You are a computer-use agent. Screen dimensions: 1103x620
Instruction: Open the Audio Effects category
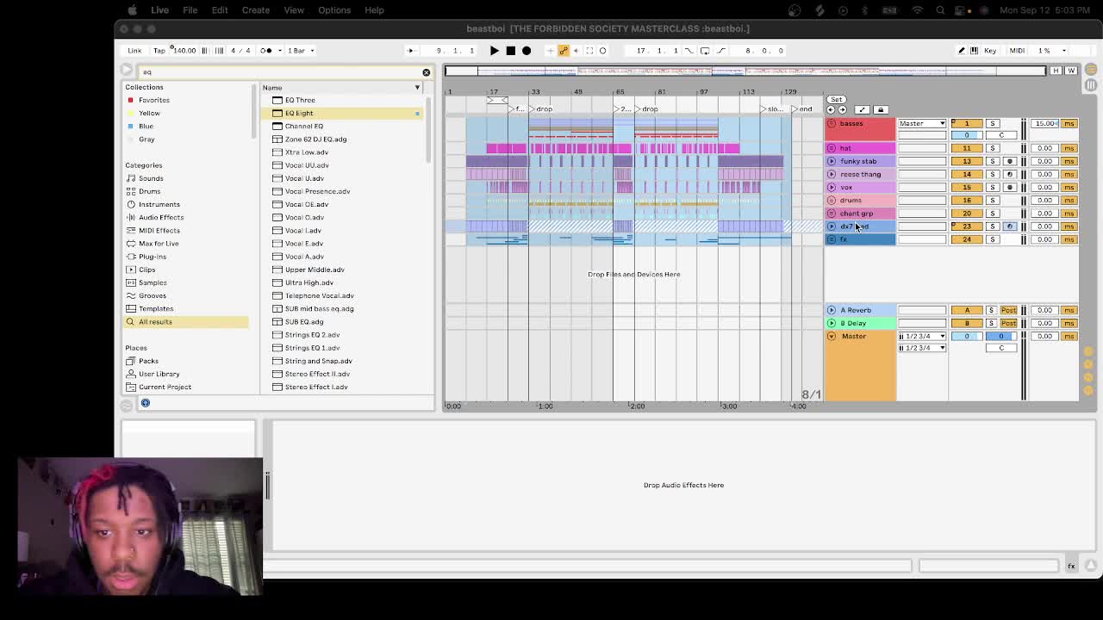(x=161, y=217)
